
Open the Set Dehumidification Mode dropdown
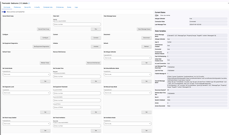127,74
